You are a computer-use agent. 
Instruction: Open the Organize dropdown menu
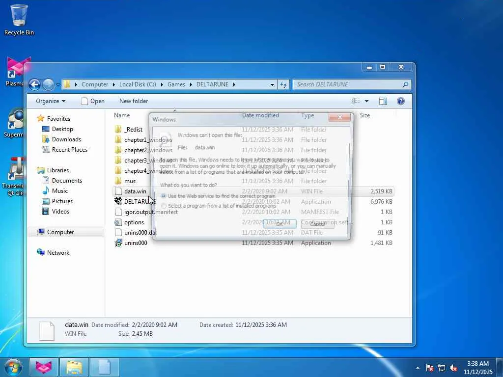click(51, 101)
